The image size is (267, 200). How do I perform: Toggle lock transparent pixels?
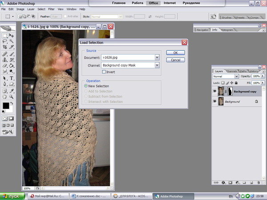[x=223, y=83]
